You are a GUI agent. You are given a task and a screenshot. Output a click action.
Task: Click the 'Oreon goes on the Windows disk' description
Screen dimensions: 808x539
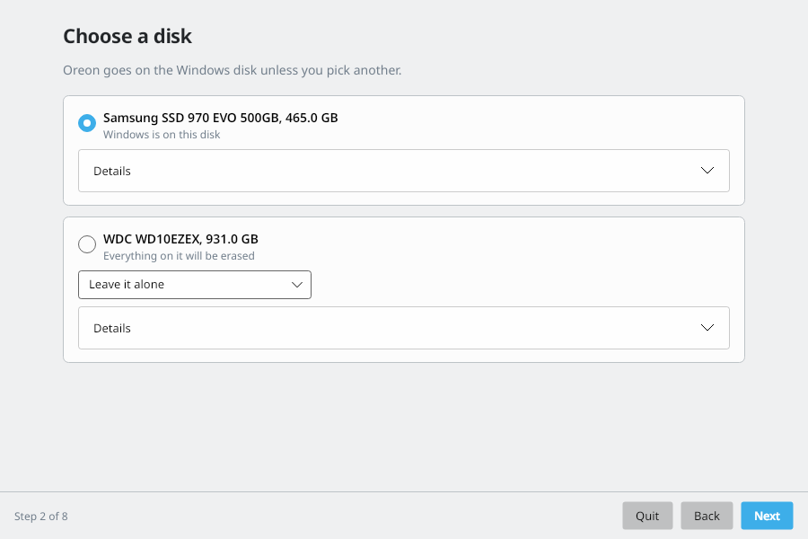pyautogui.click(x=233, y=70)
